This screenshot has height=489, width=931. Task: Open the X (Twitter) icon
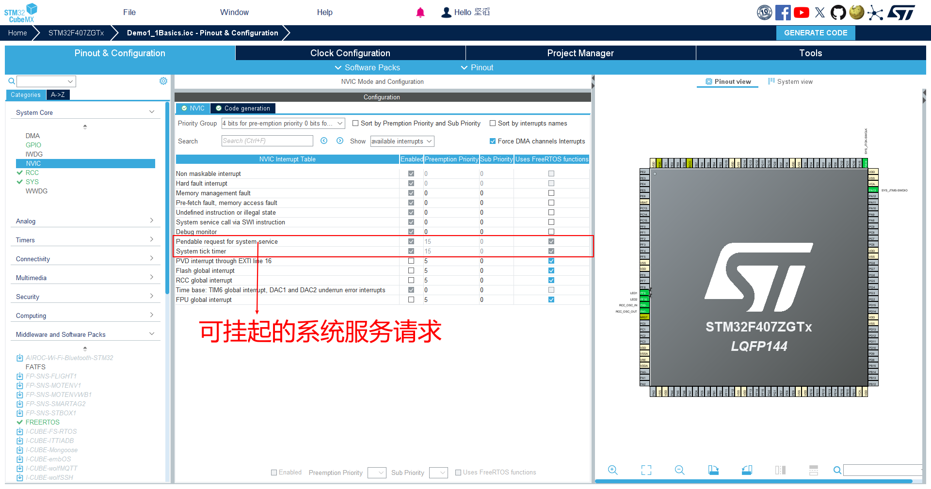[x=820, y=13]
